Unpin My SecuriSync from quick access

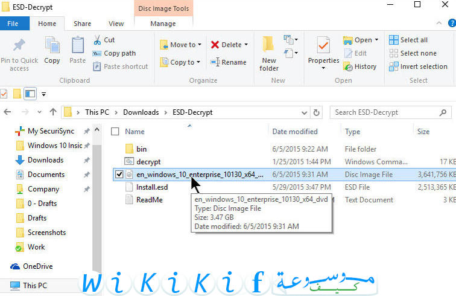point(87,131)
